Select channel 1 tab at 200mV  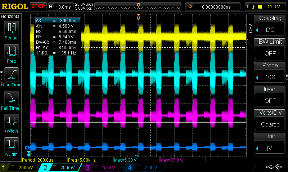tap(18, 167)
